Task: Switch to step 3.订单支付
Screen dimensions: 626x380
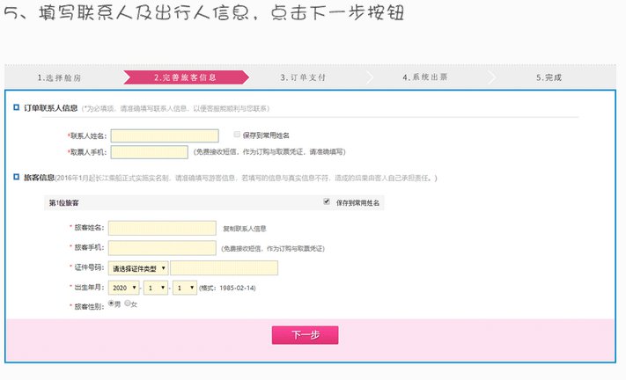Action: (304, 77)
